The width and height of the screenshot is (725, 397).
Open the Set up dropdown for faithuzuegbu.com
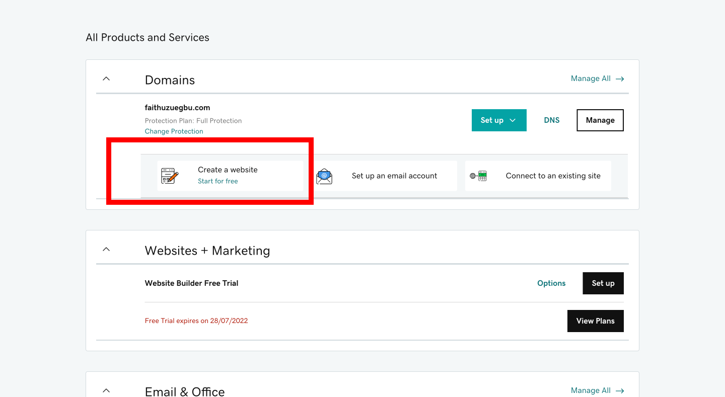(x=499, y=120)
